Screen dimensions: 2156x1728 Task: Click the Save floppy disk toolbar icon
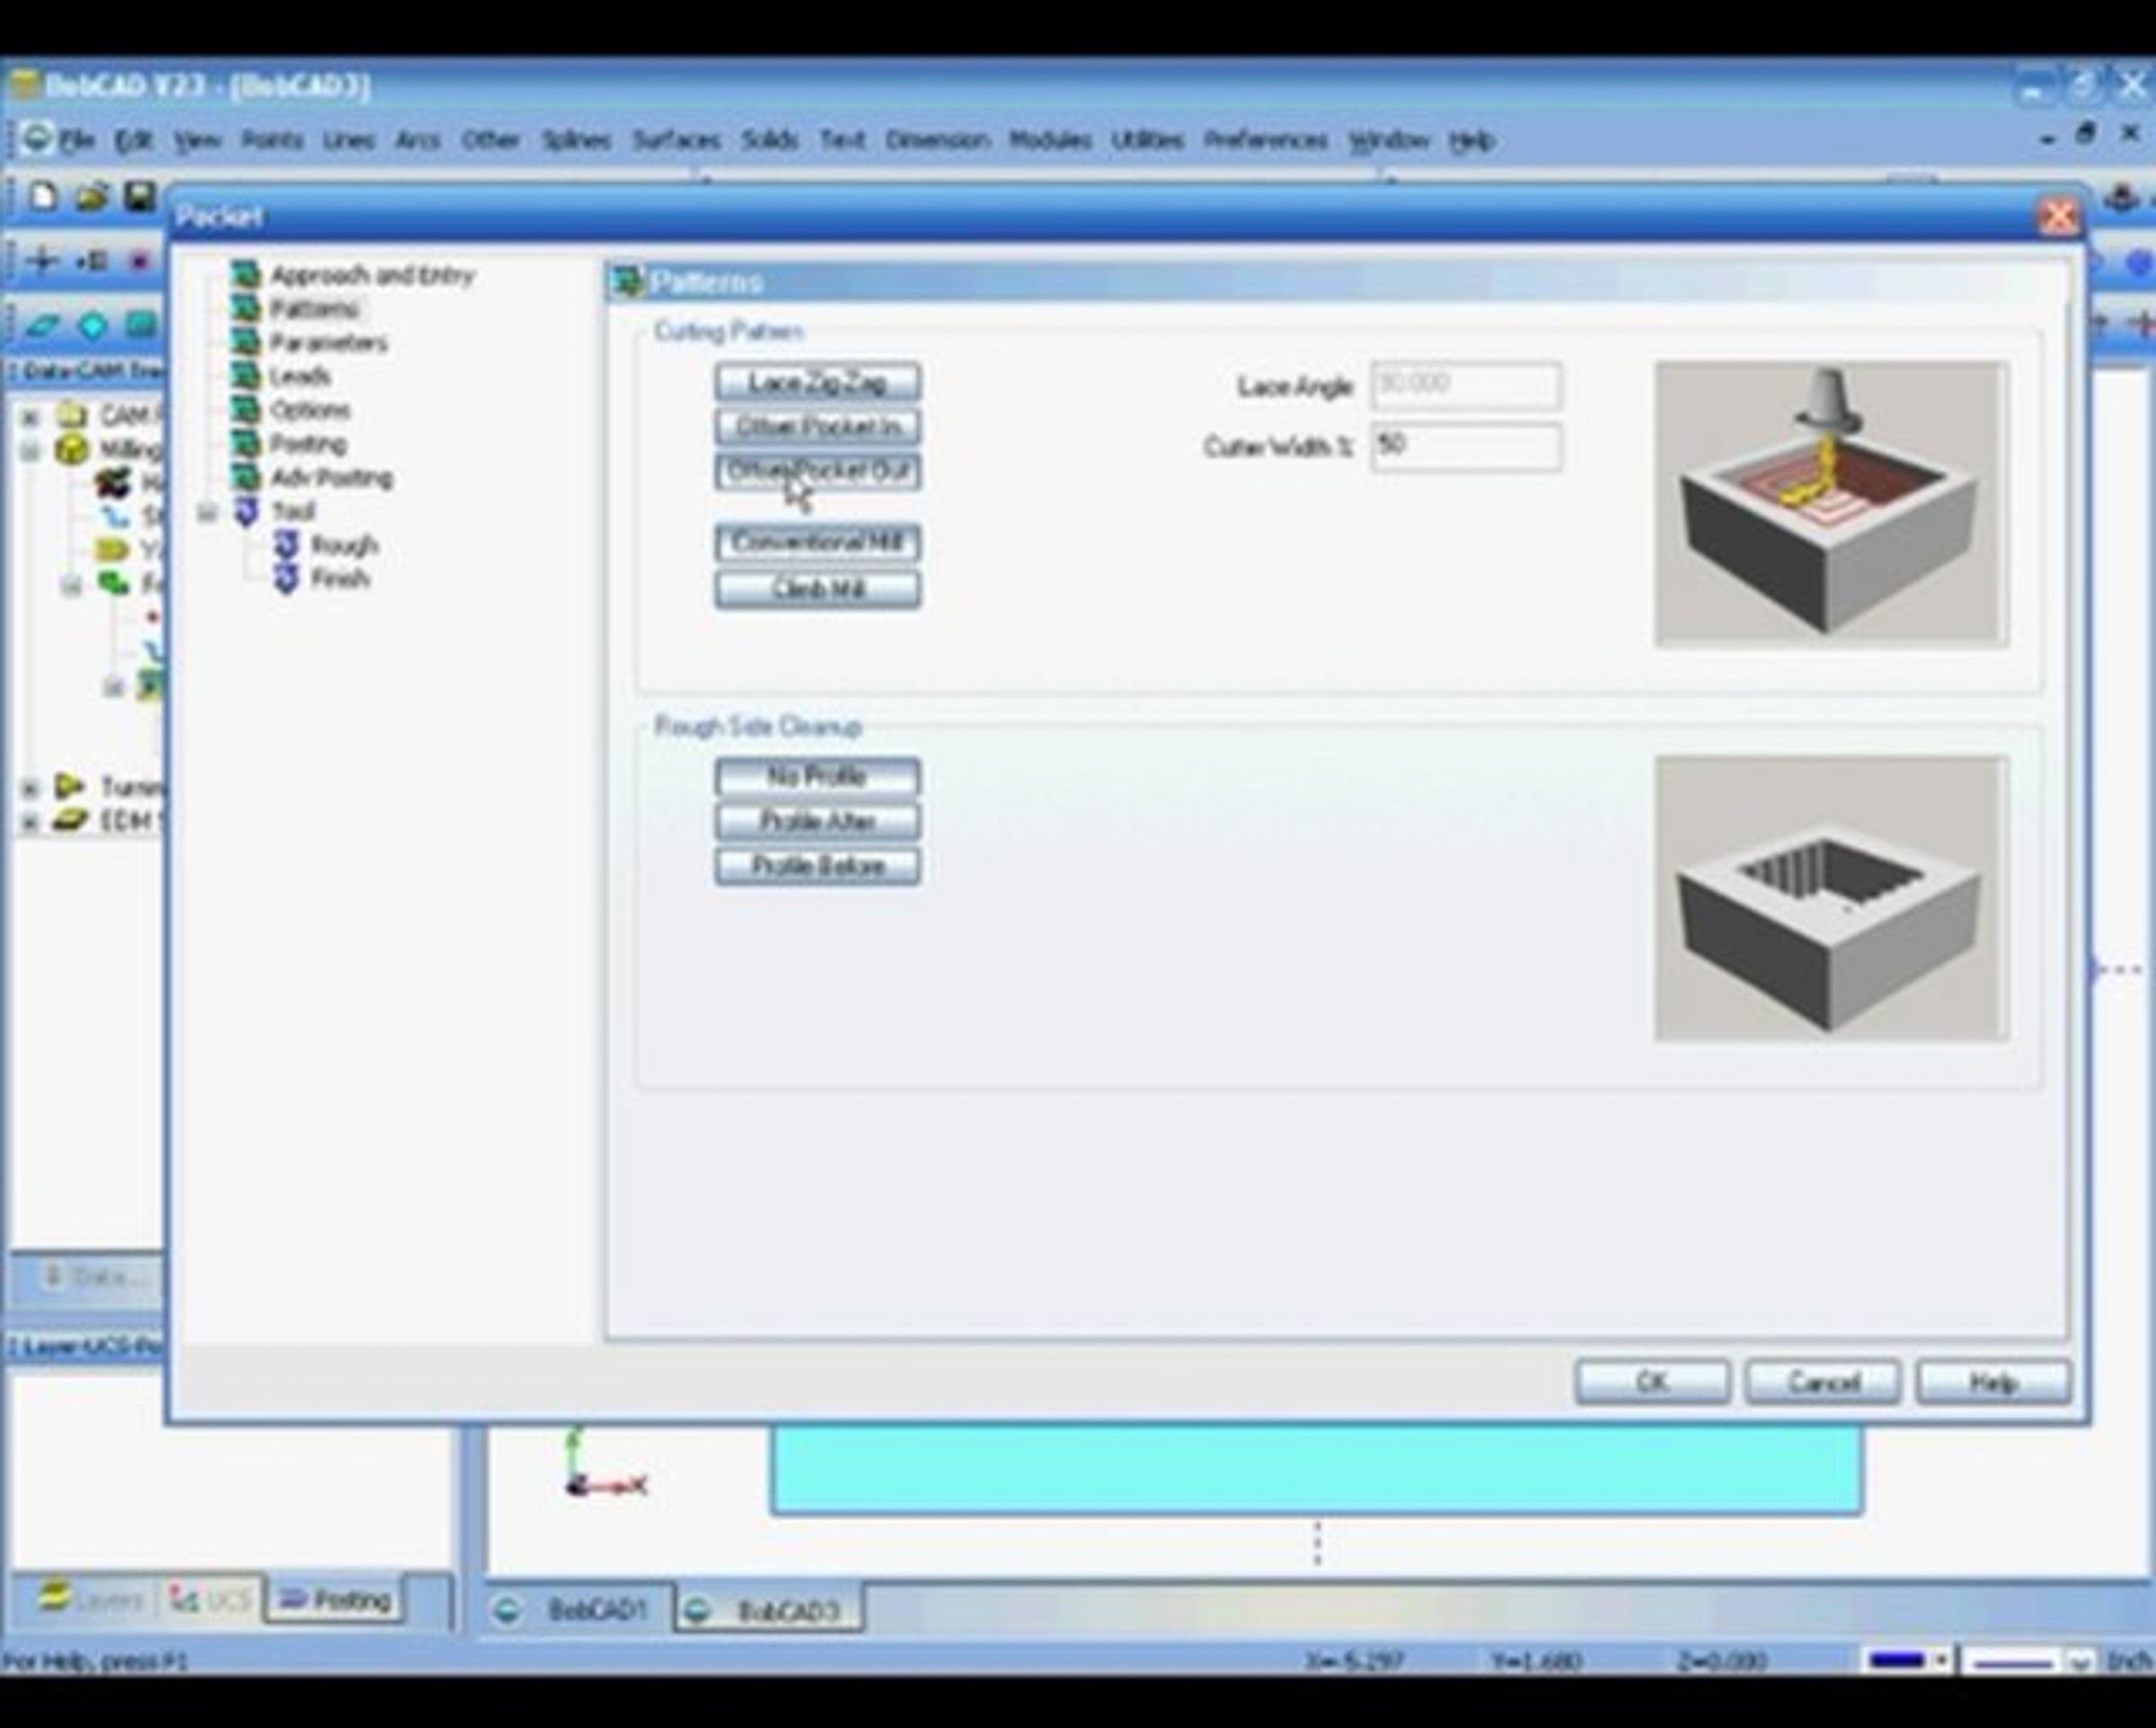(x=139, y=196)
